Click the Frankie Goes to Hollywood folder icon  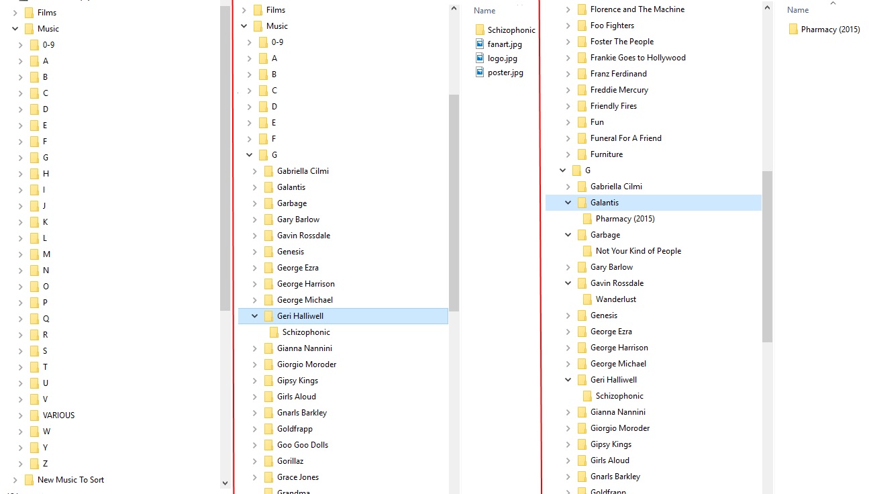tap(582, 58)
